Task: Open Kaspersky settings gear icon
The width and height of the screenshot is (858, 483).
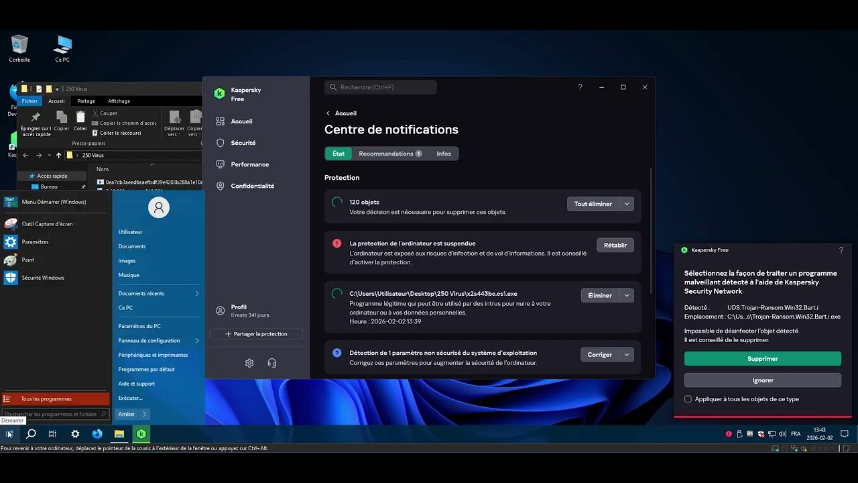Action: click(x=249, y=363)
